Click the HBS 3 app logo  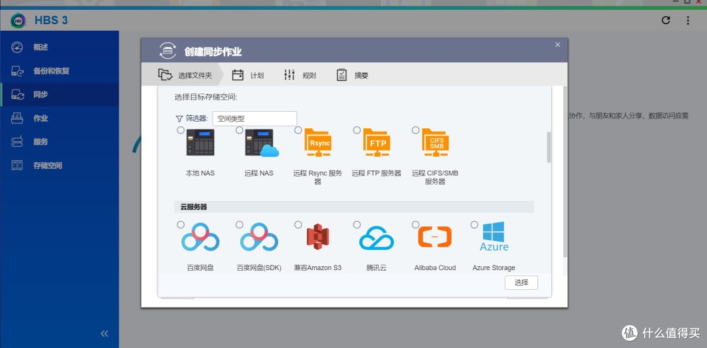tap(19, 20)
